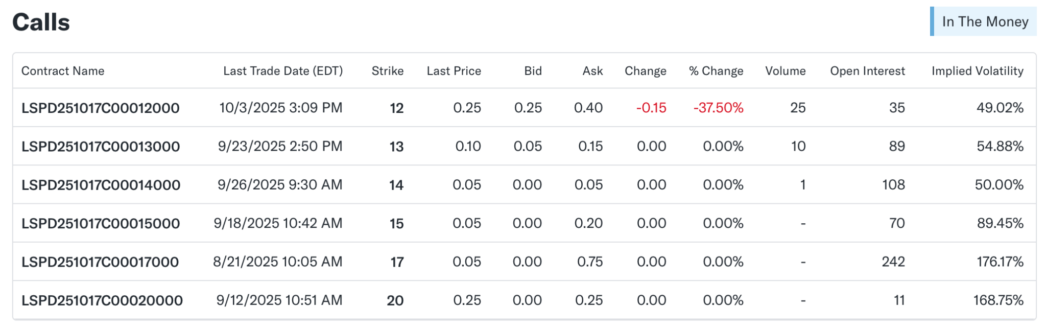The image size is (1046, 329).
Task: Click the strike 13 link
Action: (x=396, y=147)
